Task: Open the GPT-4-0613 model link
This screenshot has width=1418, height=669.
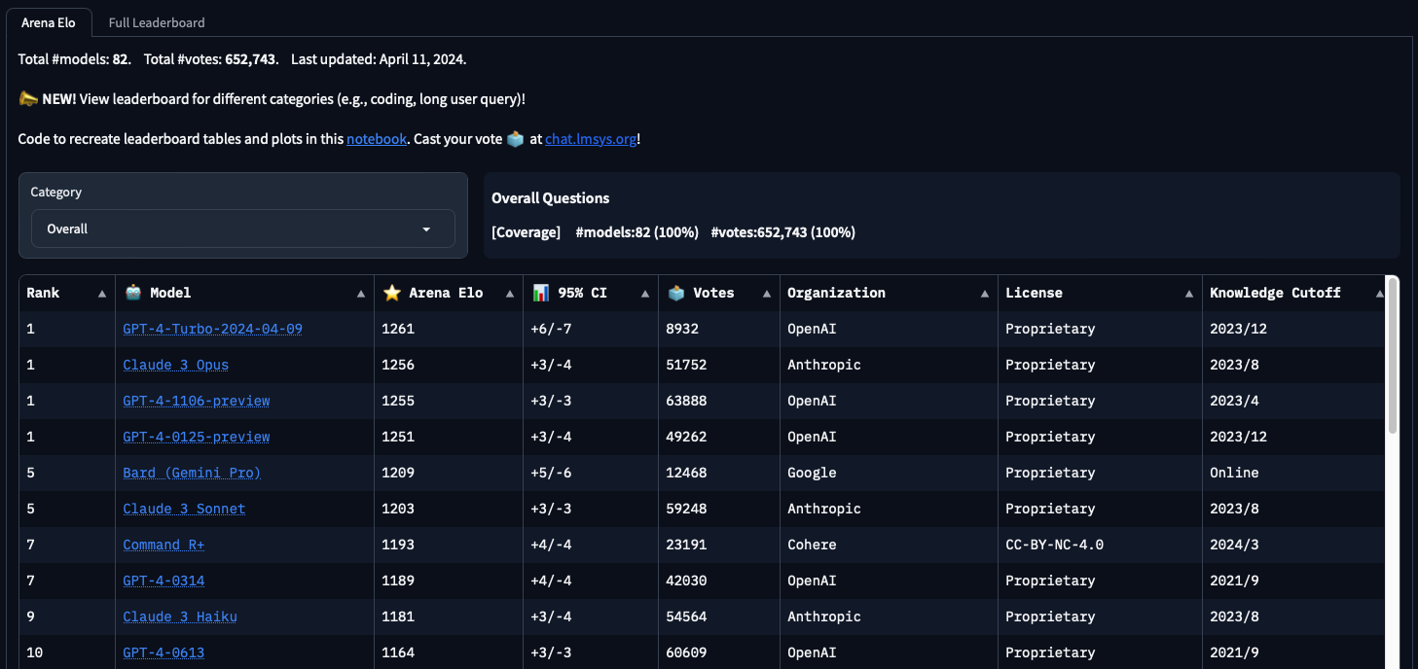Action: click(164, 652)
